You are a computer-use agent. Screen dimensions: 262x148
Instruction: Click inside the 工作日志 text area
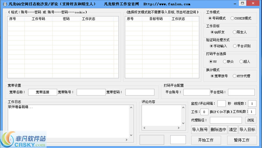click(68, 122)
